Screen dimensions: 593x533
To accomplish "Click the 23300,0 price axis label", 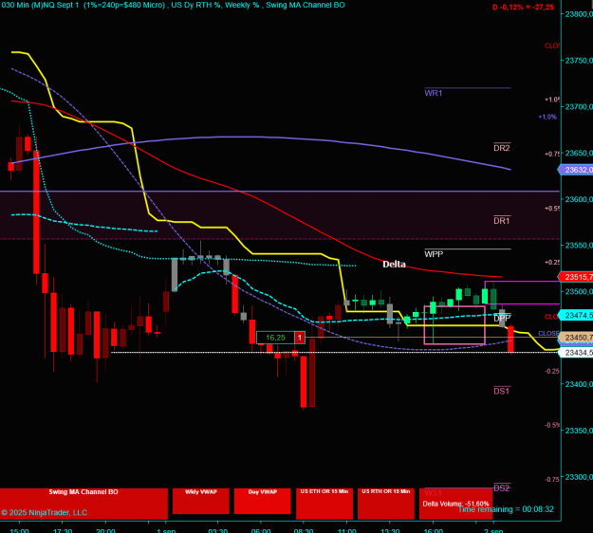I will 579,477.
